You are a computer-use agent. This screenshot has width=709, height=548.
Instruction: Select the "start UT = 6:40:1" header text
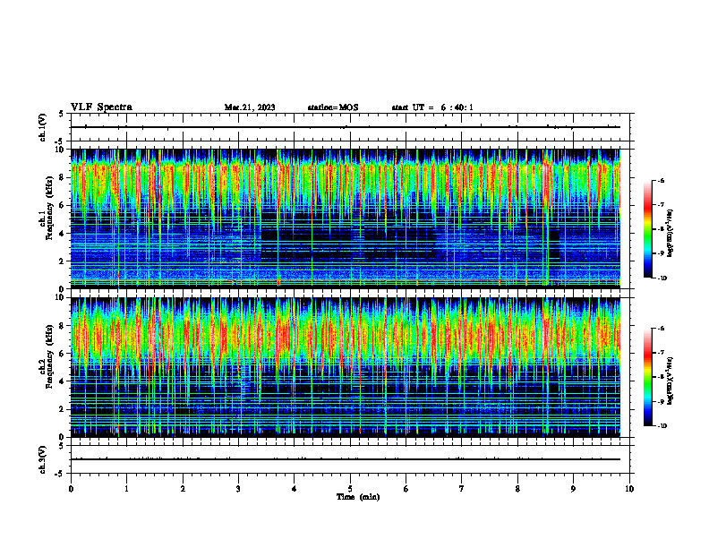point(432,107)
